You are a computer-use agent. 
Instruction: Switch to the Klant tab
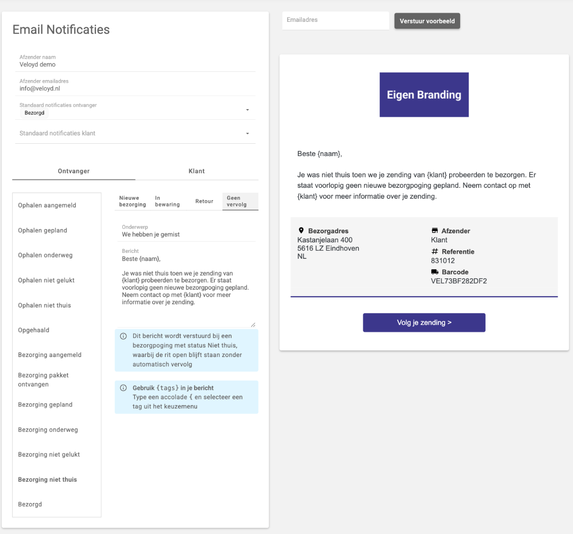(x=197, y=171)
